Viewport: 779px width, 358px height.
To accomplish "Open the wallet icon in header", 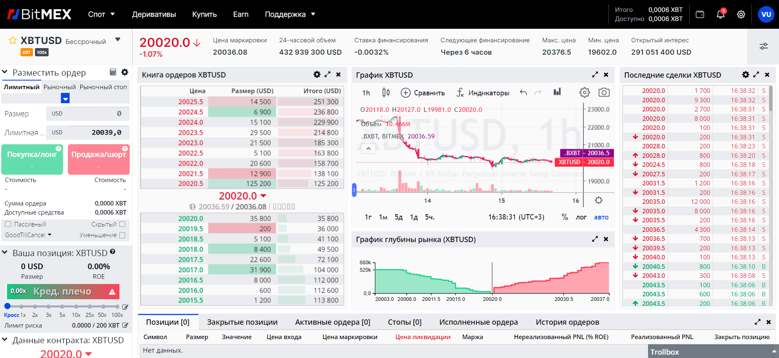I will [x=700, y=14].
